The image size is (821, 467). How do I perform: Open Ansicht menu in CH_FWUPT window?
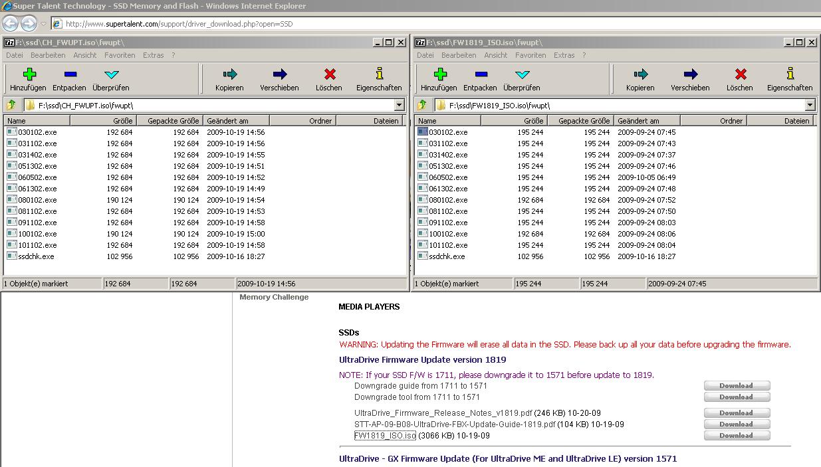(x=85, y=55)
